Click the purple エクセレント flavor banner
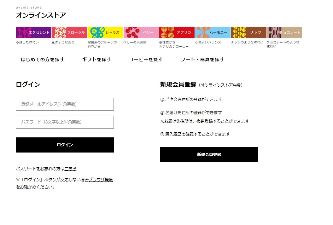The height and width of the screenshot is (225, 333). point(34,32)
